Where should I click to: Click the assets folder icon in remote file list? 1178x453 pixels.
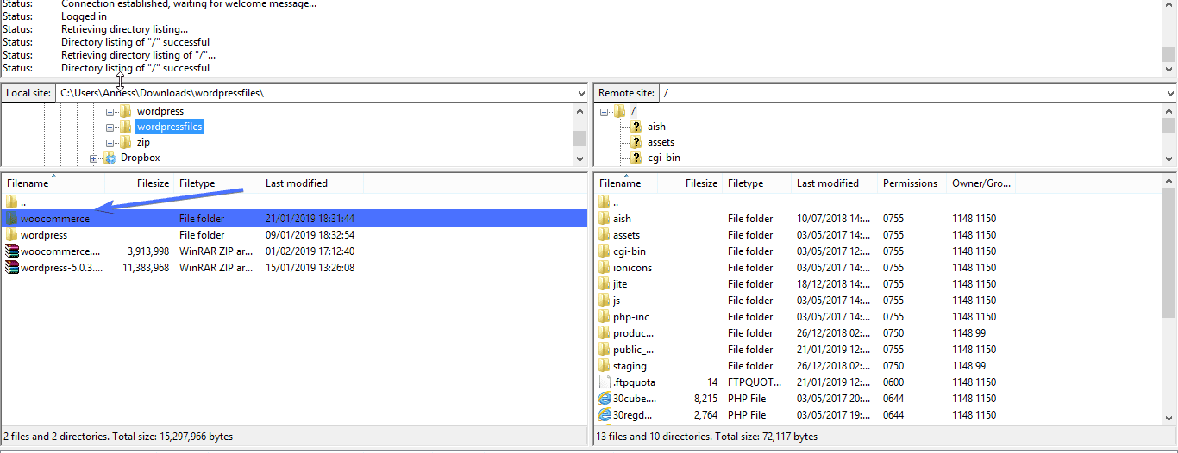605,235
